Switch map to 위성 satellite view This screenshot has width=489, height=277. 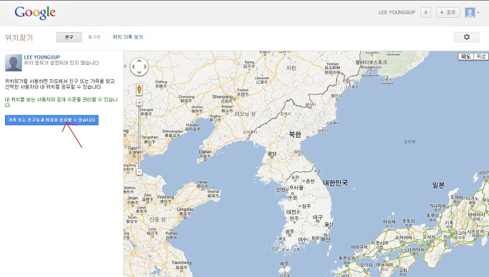(x=481, y=56)
